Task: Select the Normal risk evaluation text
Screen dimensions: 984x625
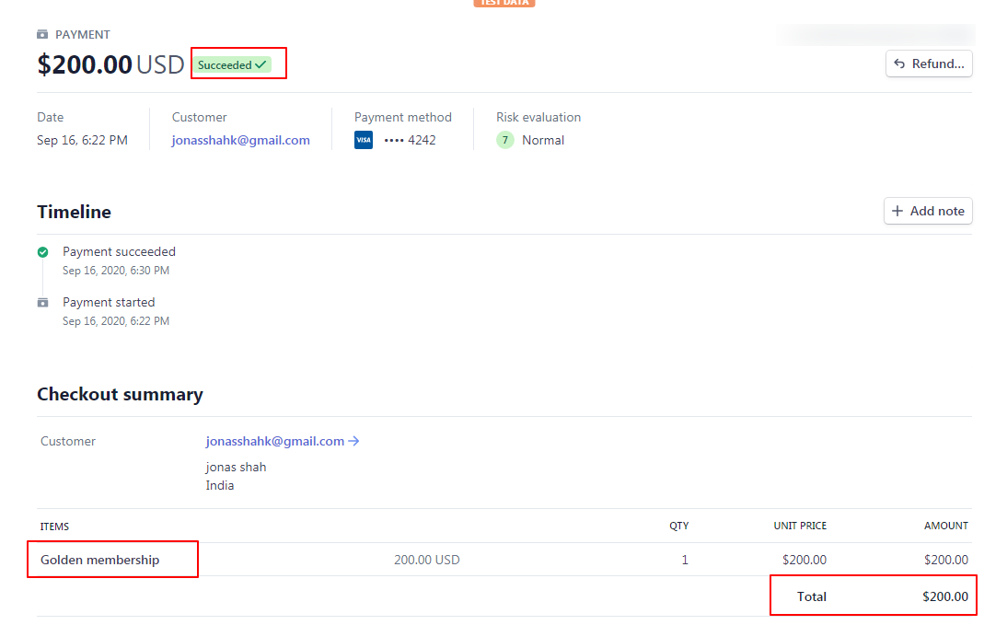Action: (543, 140)
